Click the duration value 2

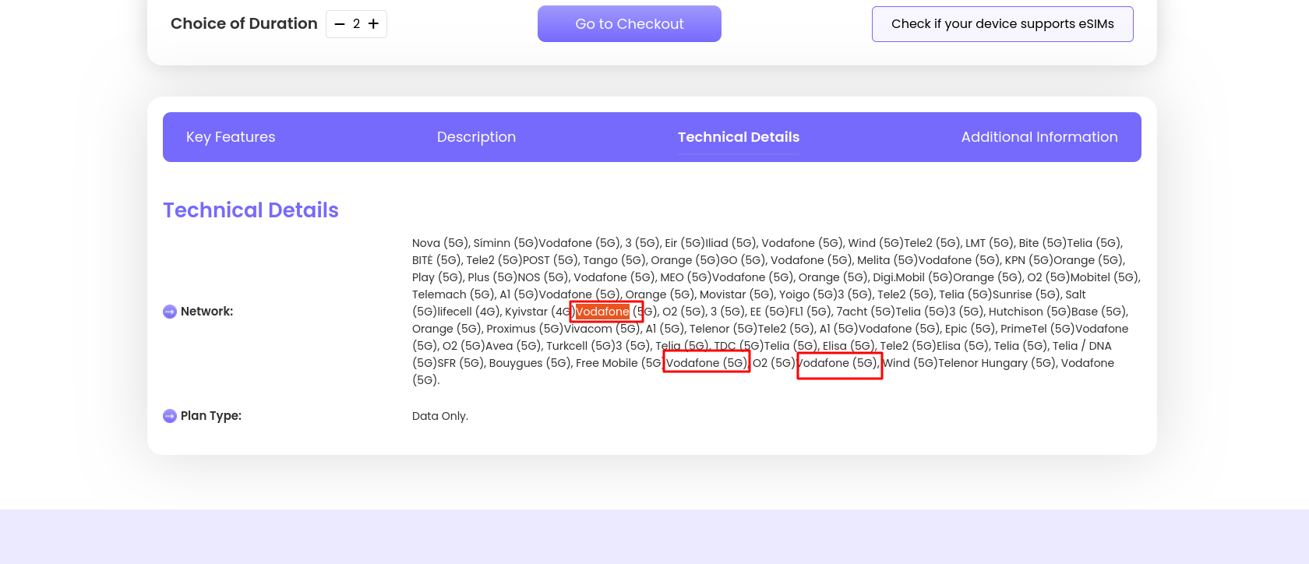click(x=357, y=24)
